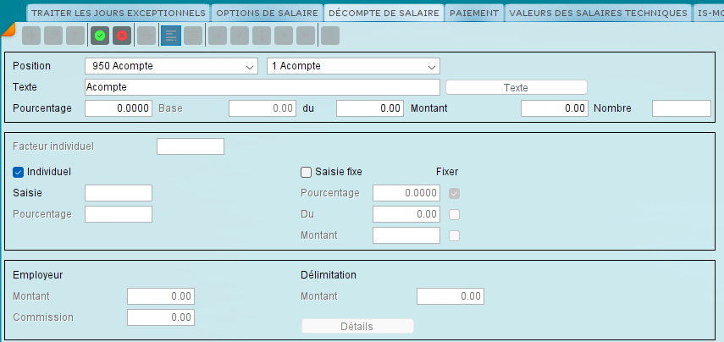This screenshot has width=724, height=342.
Task: Confirm with the green checkmark icon
Action: pos(100,36)
